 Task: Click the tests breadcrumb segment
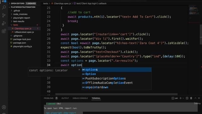(x=45, y=3)
